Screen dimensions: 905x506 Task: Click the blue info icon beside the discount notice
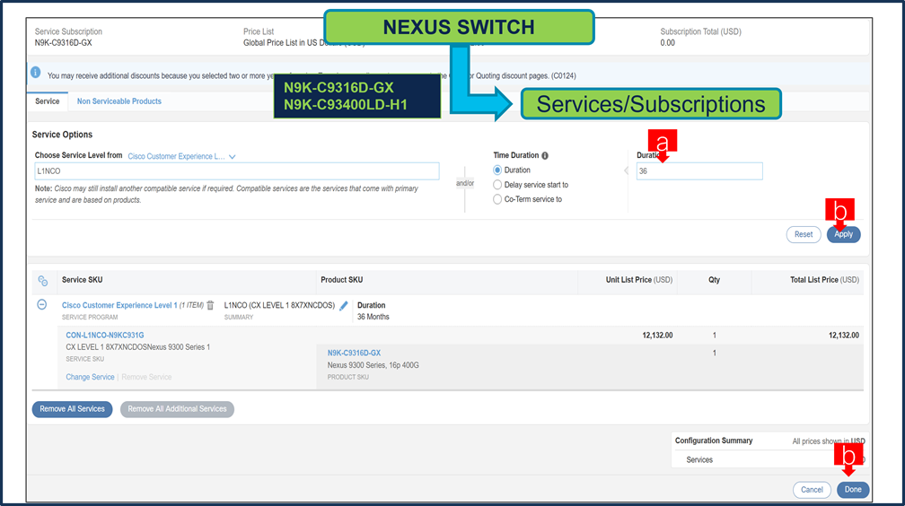pyautogui.click(x=35, y=73)
